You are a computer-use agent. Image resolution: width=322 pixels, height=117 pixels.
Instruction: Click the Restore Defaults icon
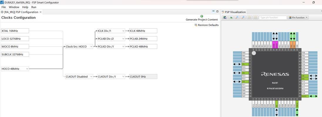196,25
